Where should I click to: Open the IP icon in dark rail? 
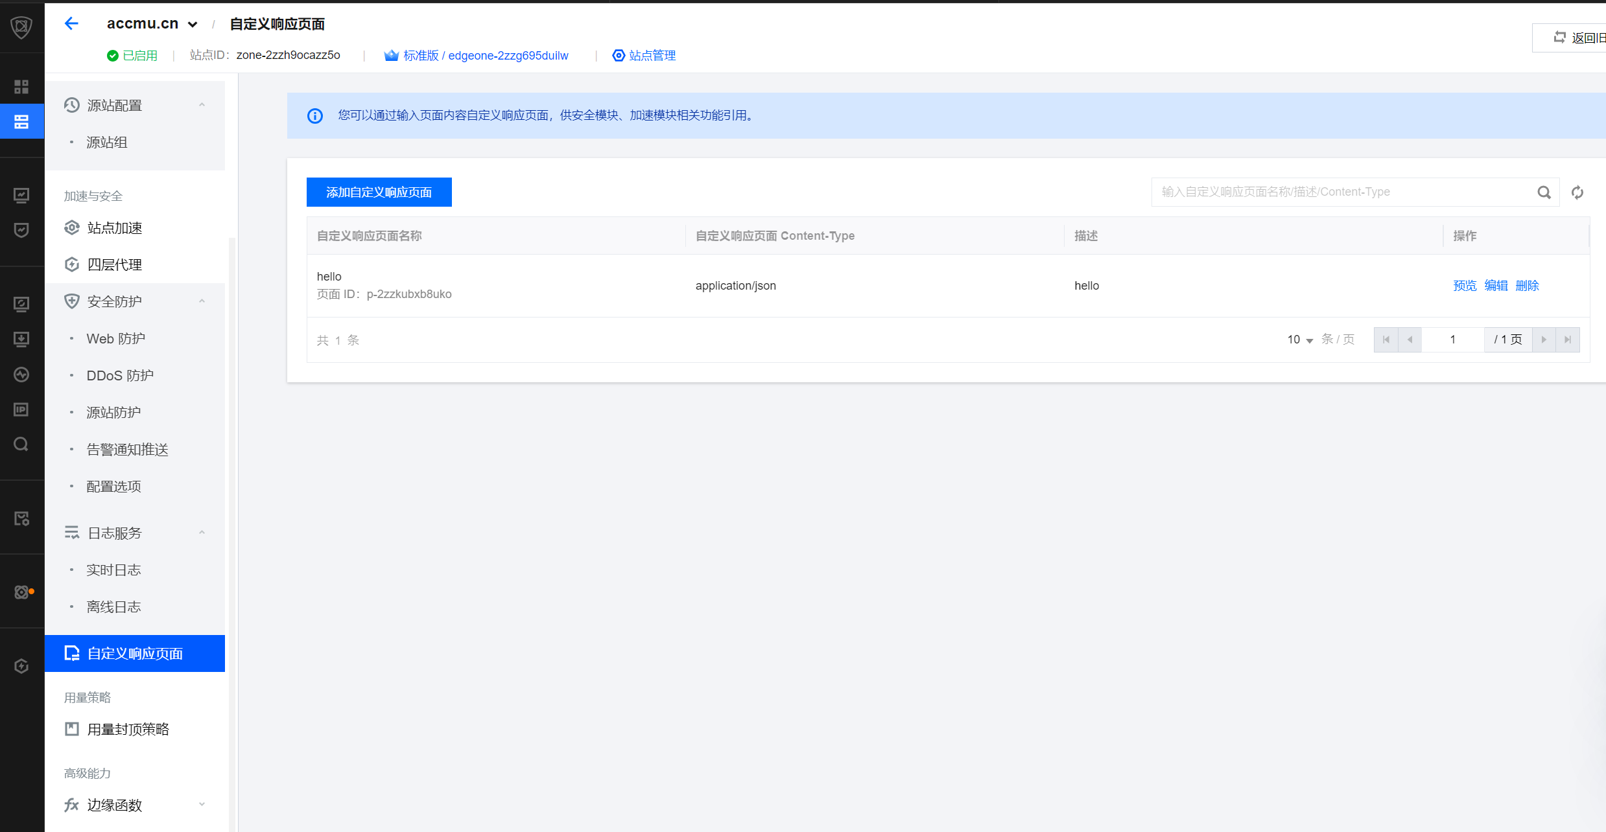click(x=21, y=410)
